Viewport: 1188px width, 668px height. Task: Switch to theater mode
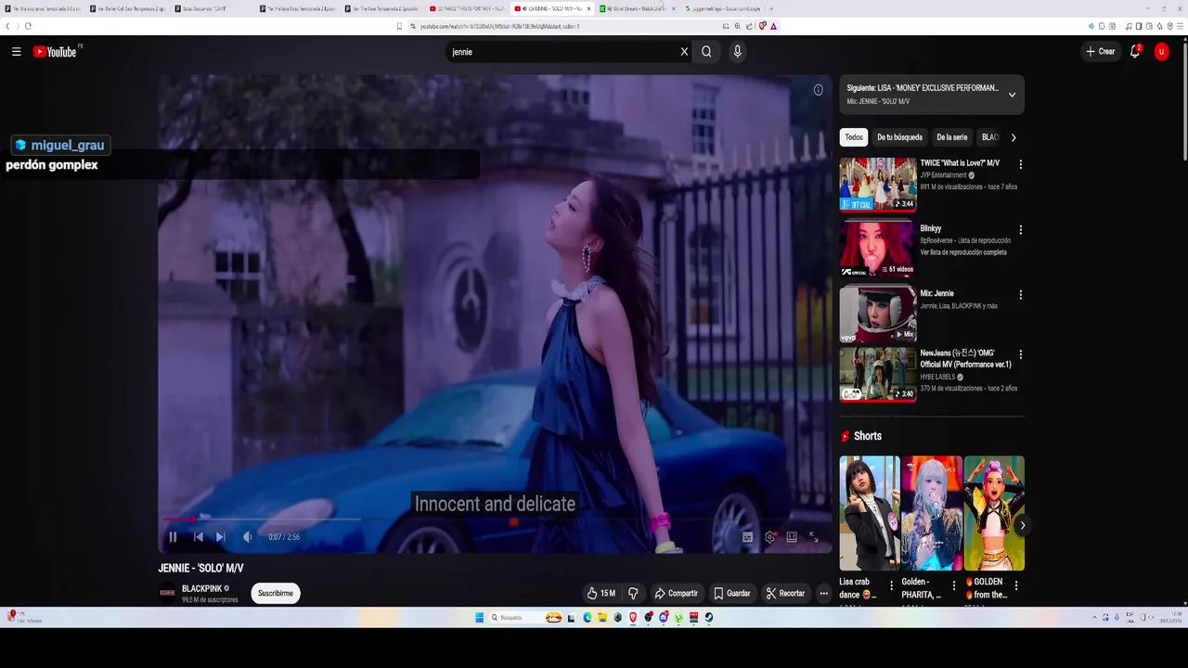click(792, 537)
